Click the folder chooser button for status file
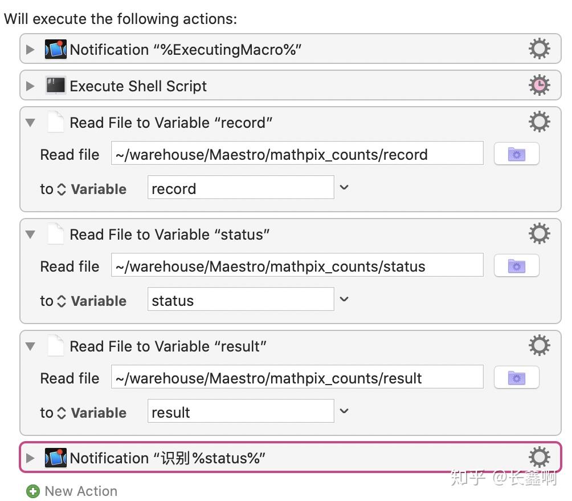The width and height of the screenshot is (572, 501). point(516,266)
